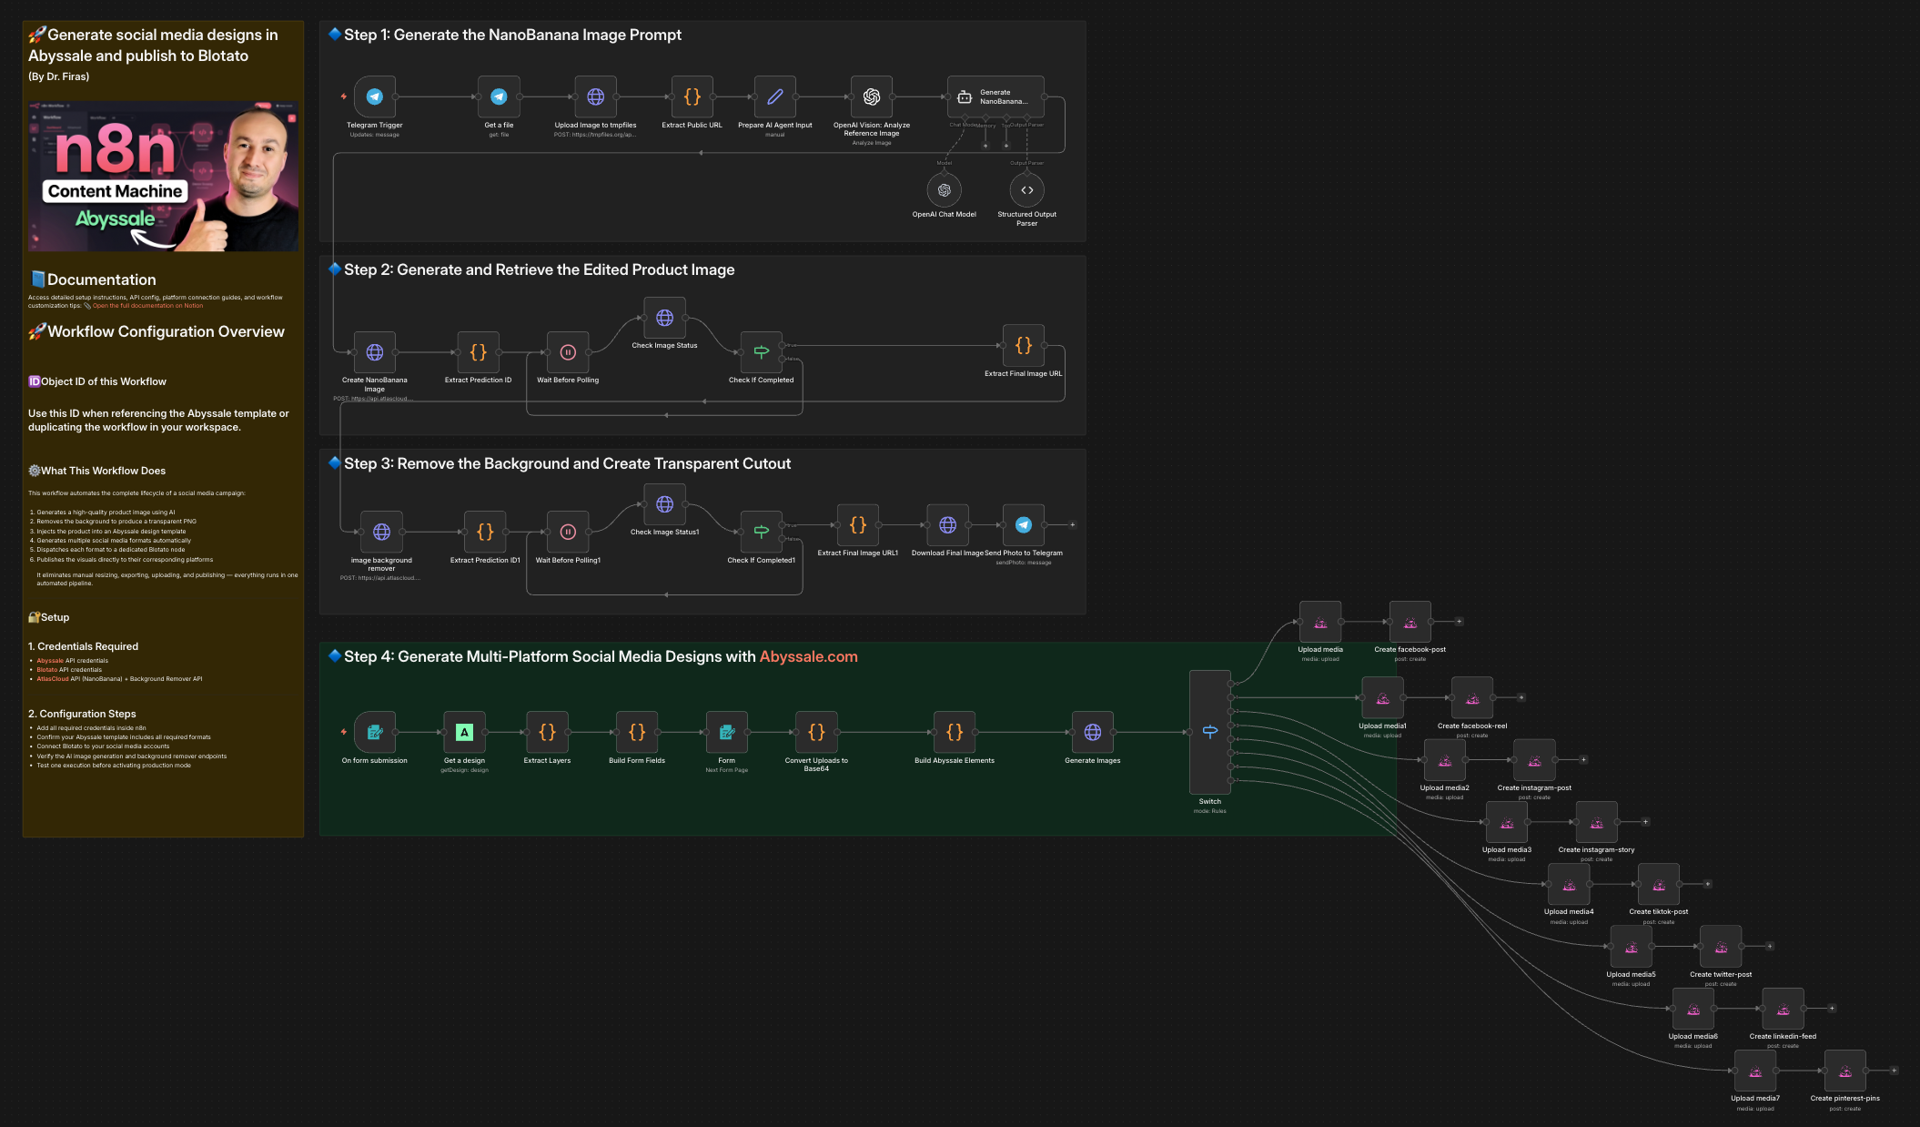1920x1127 pixels.
Task: Click plus connector after Send Photo to Telegram
Action: pos(1071,524)
